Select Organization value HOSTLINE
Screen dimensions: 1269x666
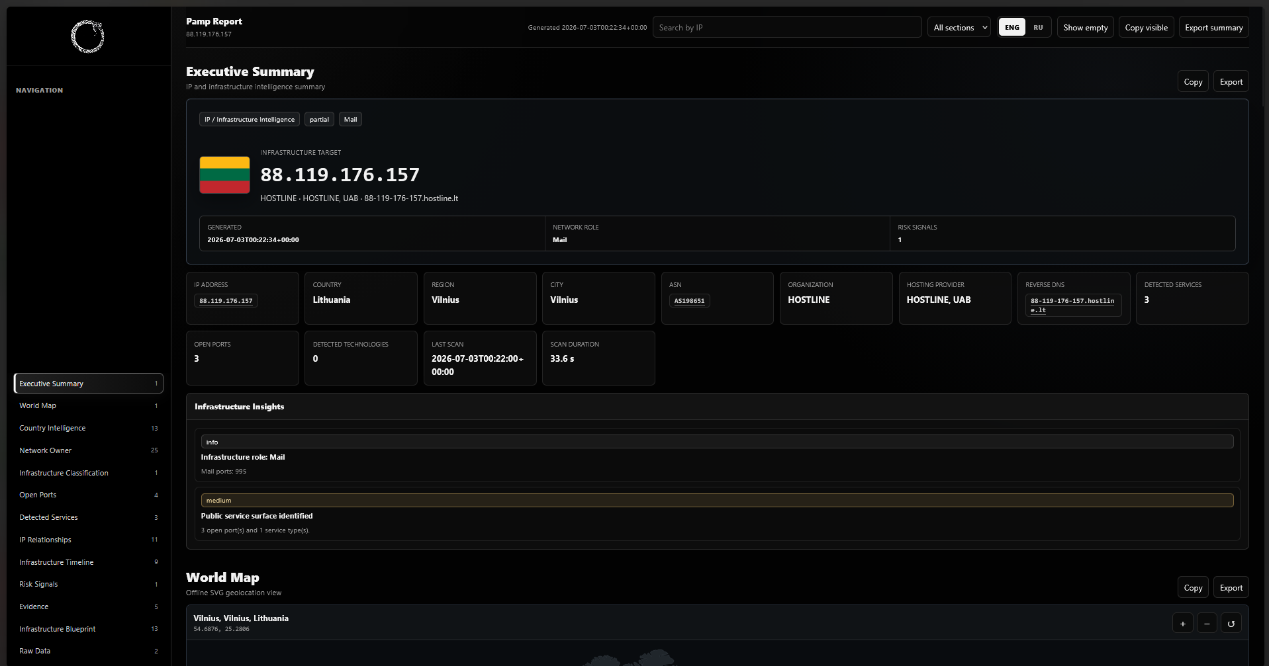pos(808,300)
